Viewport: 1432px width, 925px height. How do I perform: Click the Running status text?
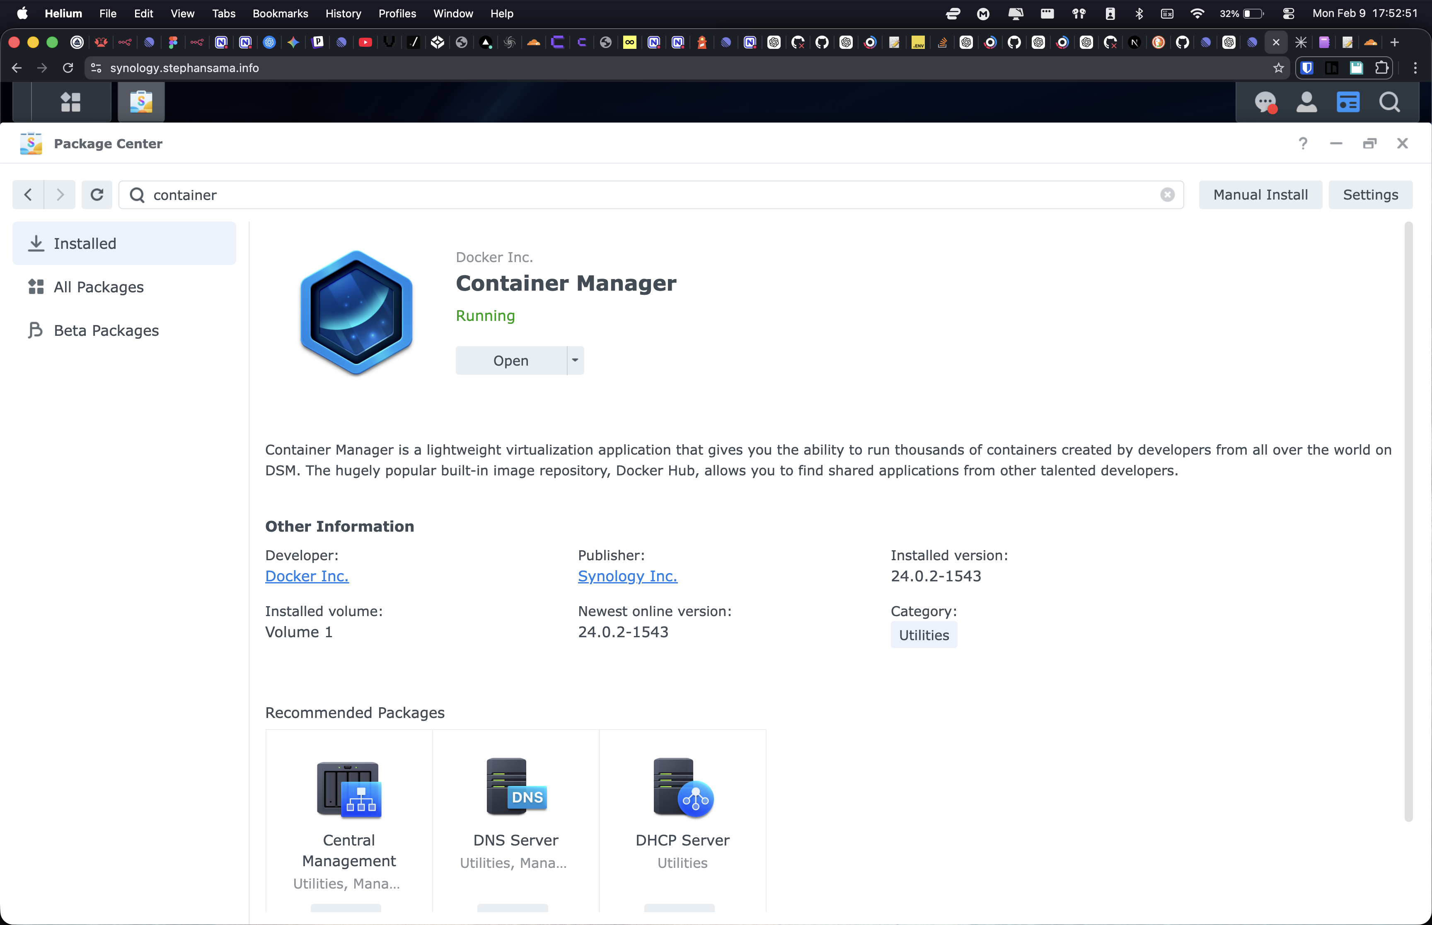[486, 316]
